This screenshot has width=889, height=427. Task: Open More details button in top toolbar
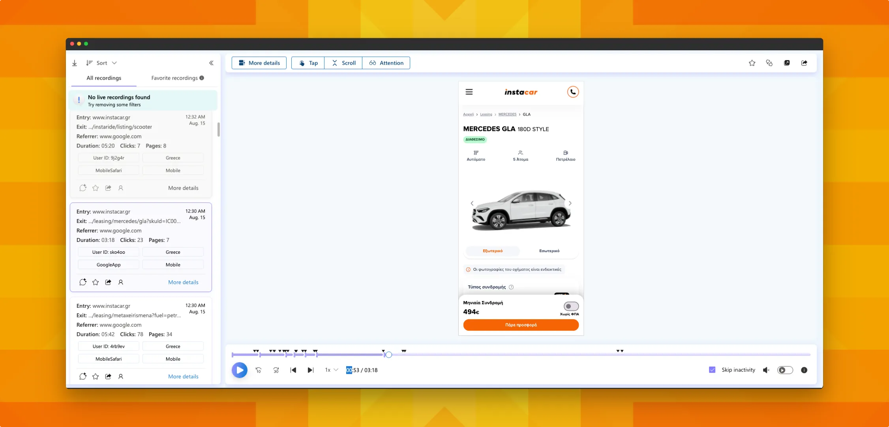tap(259, 63)
